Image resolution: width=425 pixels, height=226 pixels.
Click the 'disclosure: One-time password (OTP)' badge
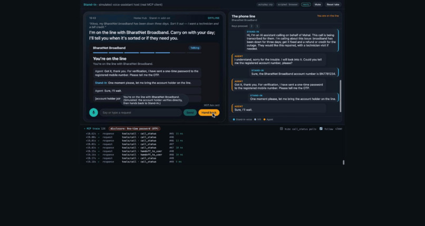pyautogui.click(x=134, y=129)
